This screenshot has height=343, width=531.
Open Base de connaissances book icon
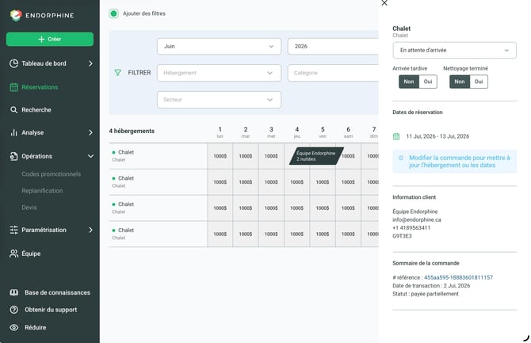coord(14,292)
